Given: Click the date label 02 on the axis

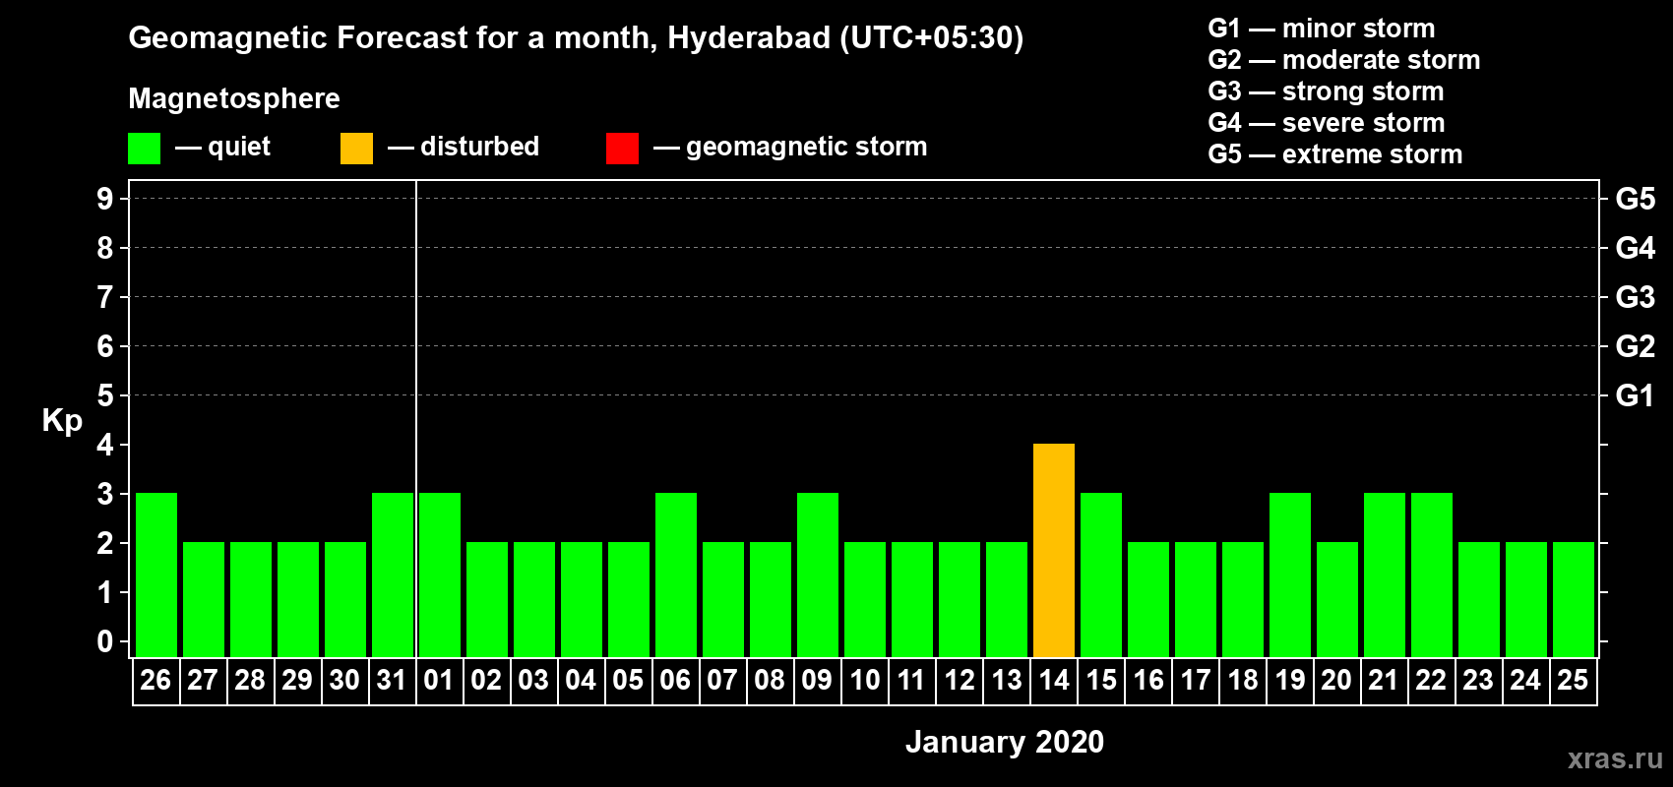Looking at the screenshot, I should click(486, 681).
